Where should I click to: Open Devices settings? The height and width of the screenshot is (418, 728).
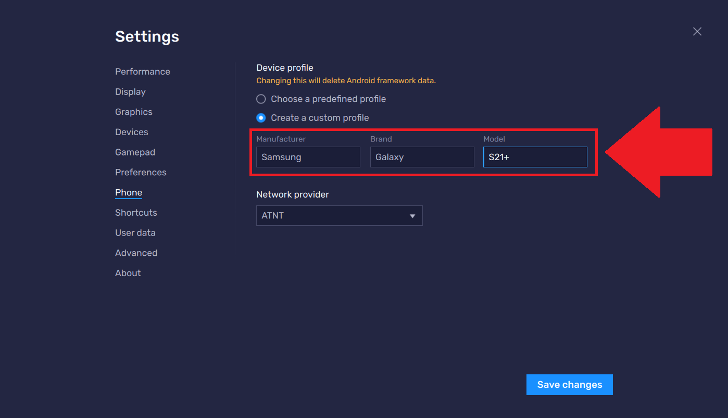tap(131, 132)
